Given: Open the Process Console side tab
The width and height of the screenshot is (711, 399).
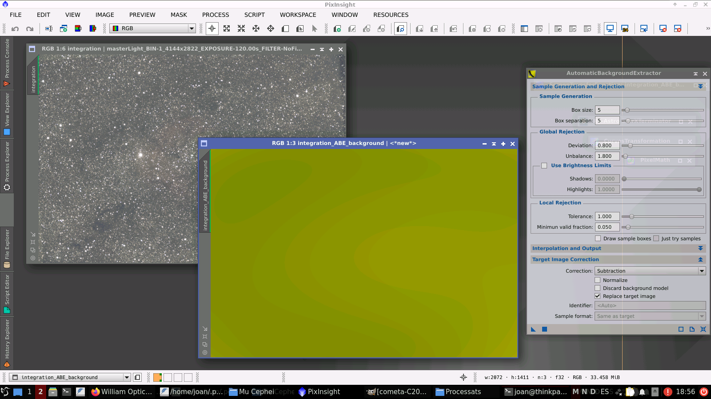Looking at the screenshot, I should pos(7,62).
